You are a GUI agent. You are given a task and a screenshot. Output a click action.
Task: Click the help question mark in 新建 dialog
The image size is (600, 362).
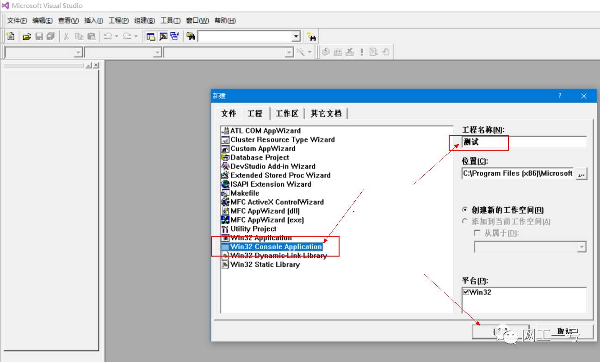click(x=560, y=96)
